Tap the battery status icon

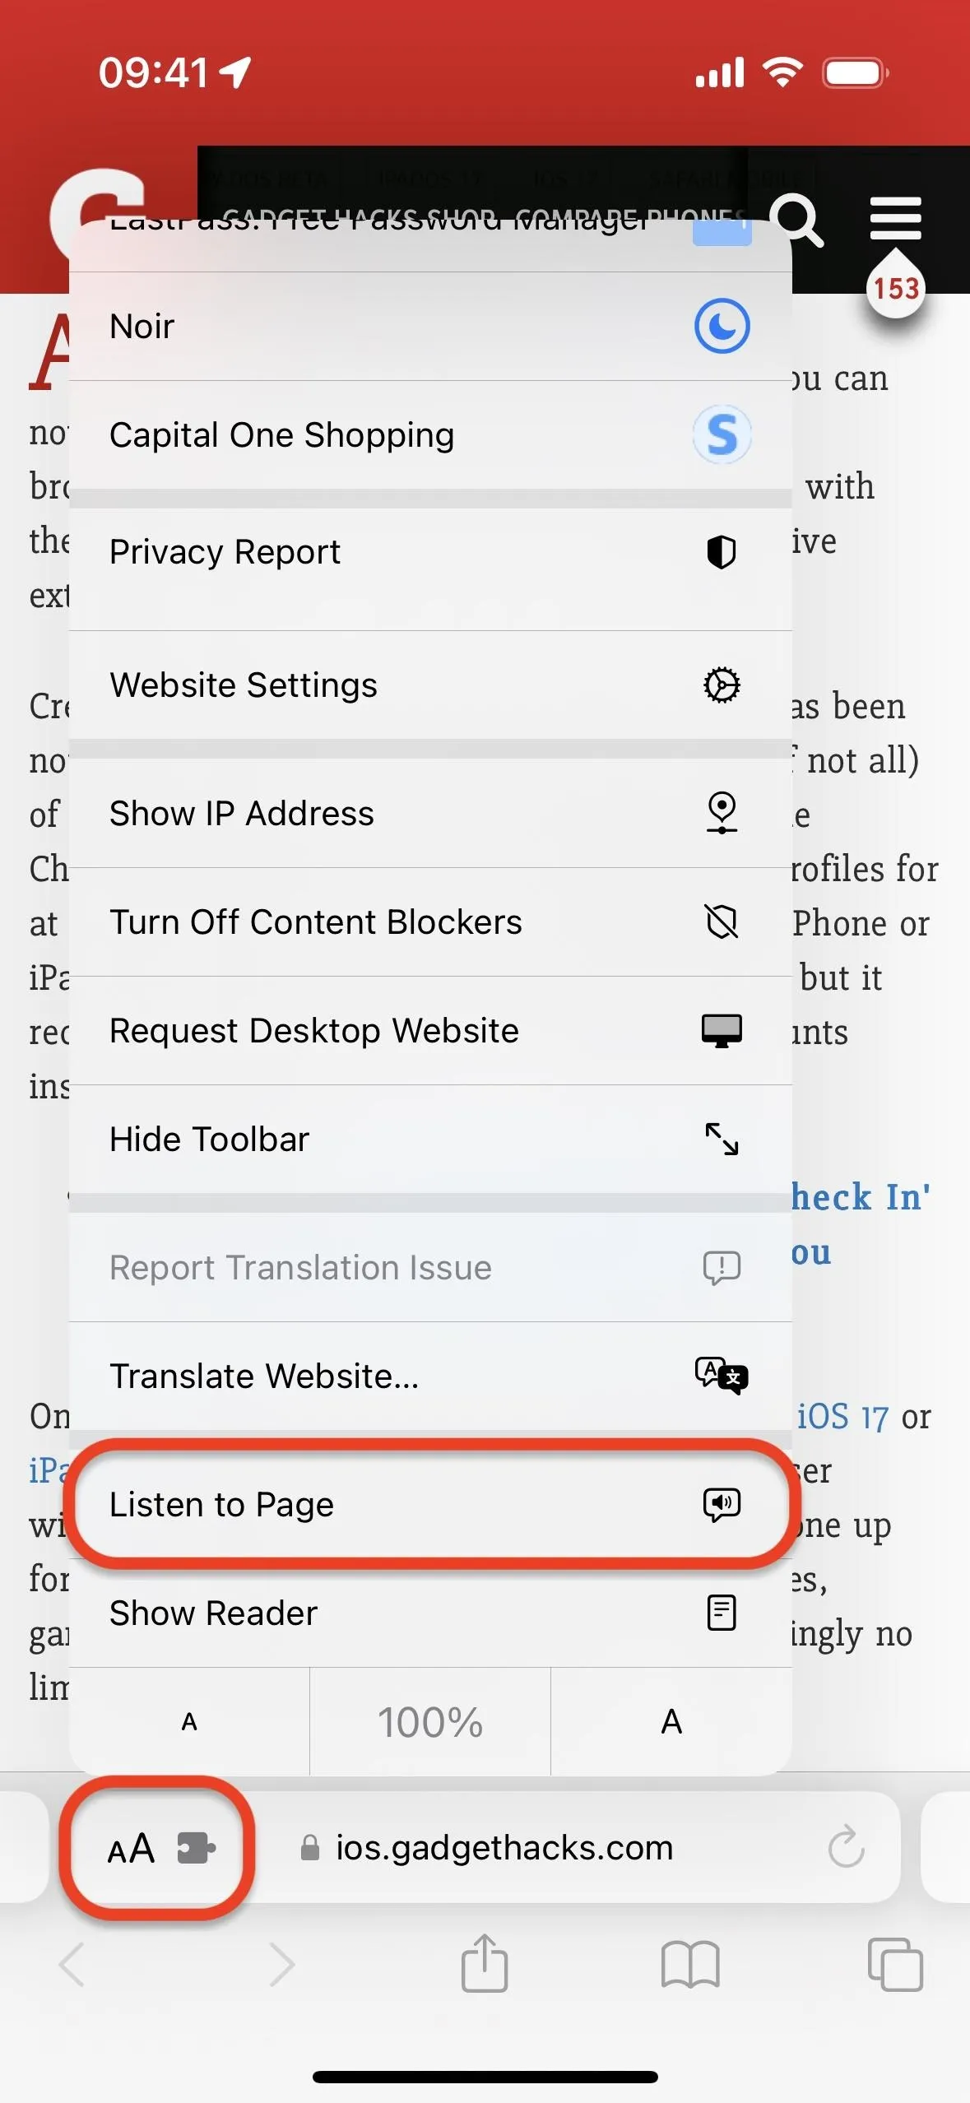[856, 72]
